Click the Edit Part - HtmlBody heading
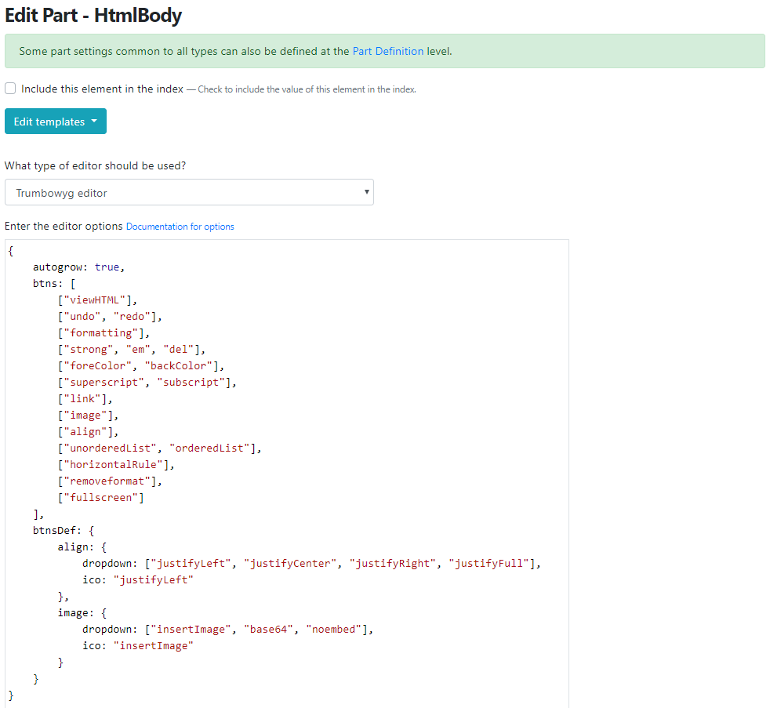Viewport: 770px width, 708px height. click(93, 15)
